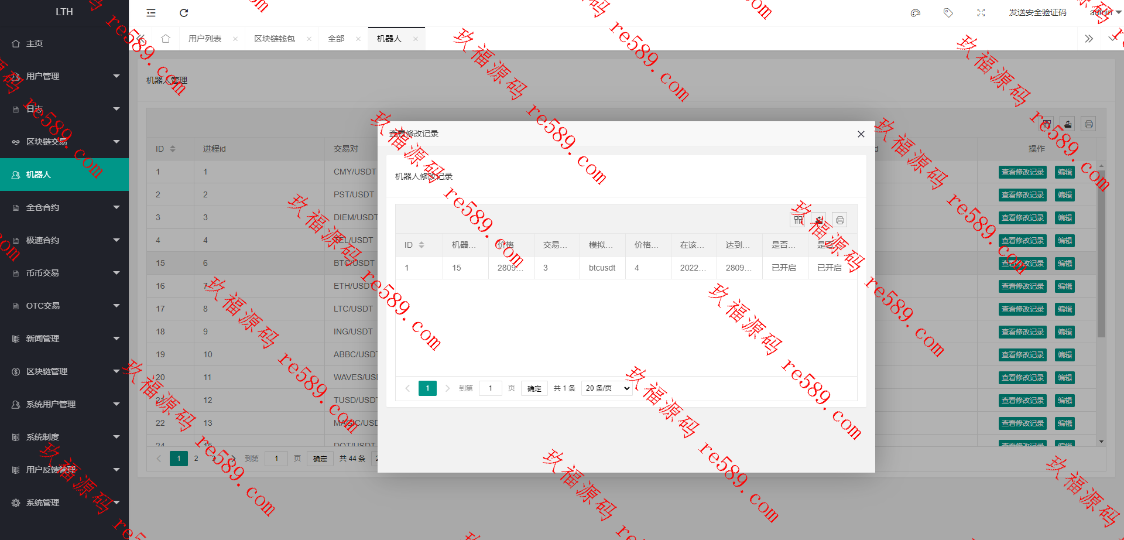Switch to the 全部 tab
This screenshot has height=540, width=1124.
(x=336, y=39)
